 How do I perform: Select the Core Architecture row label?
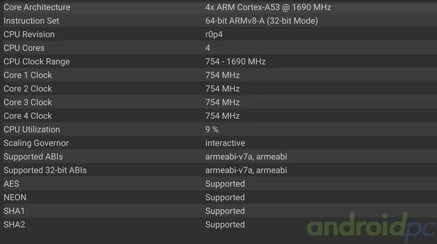[x=37, y=7]
